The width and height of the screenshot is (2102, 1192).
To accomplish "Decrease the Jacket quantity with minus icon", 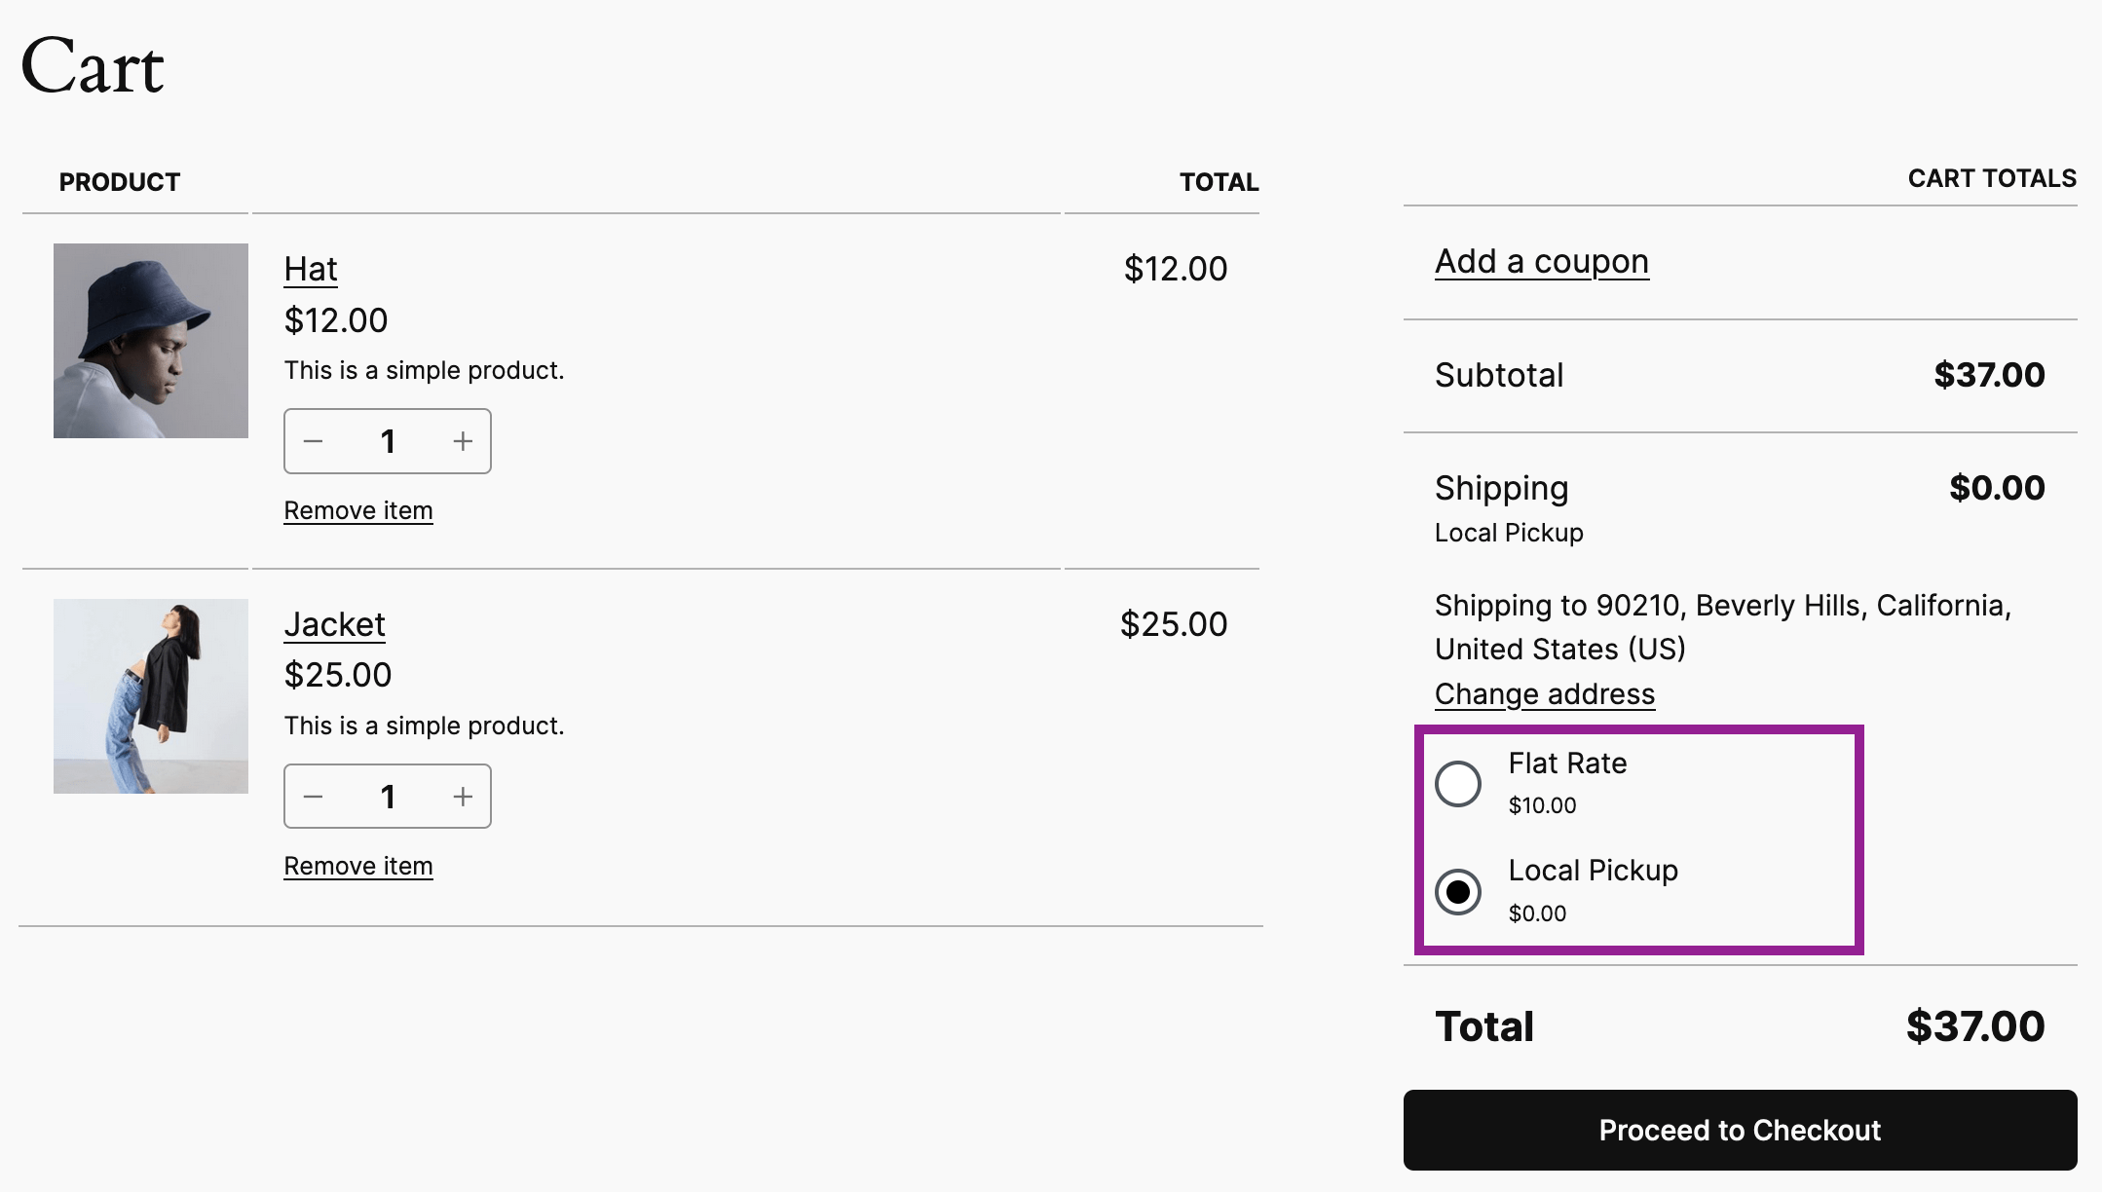I will [314, 796].
